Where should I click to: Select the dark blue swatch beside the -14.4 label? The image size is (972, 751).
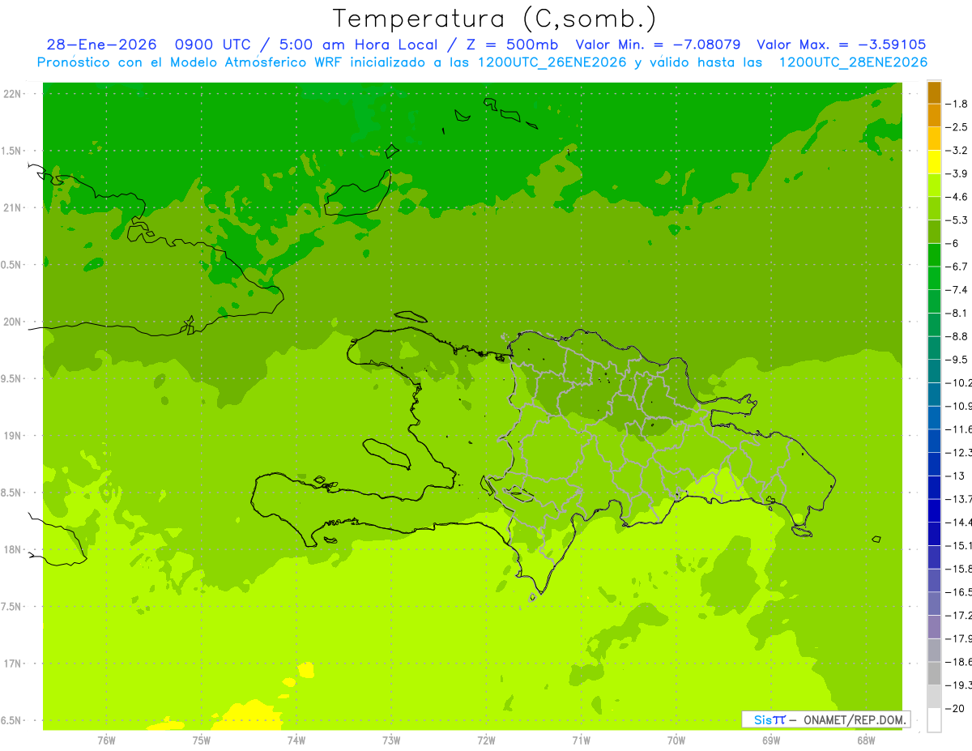pyautogui.click(x=934, y=510)
